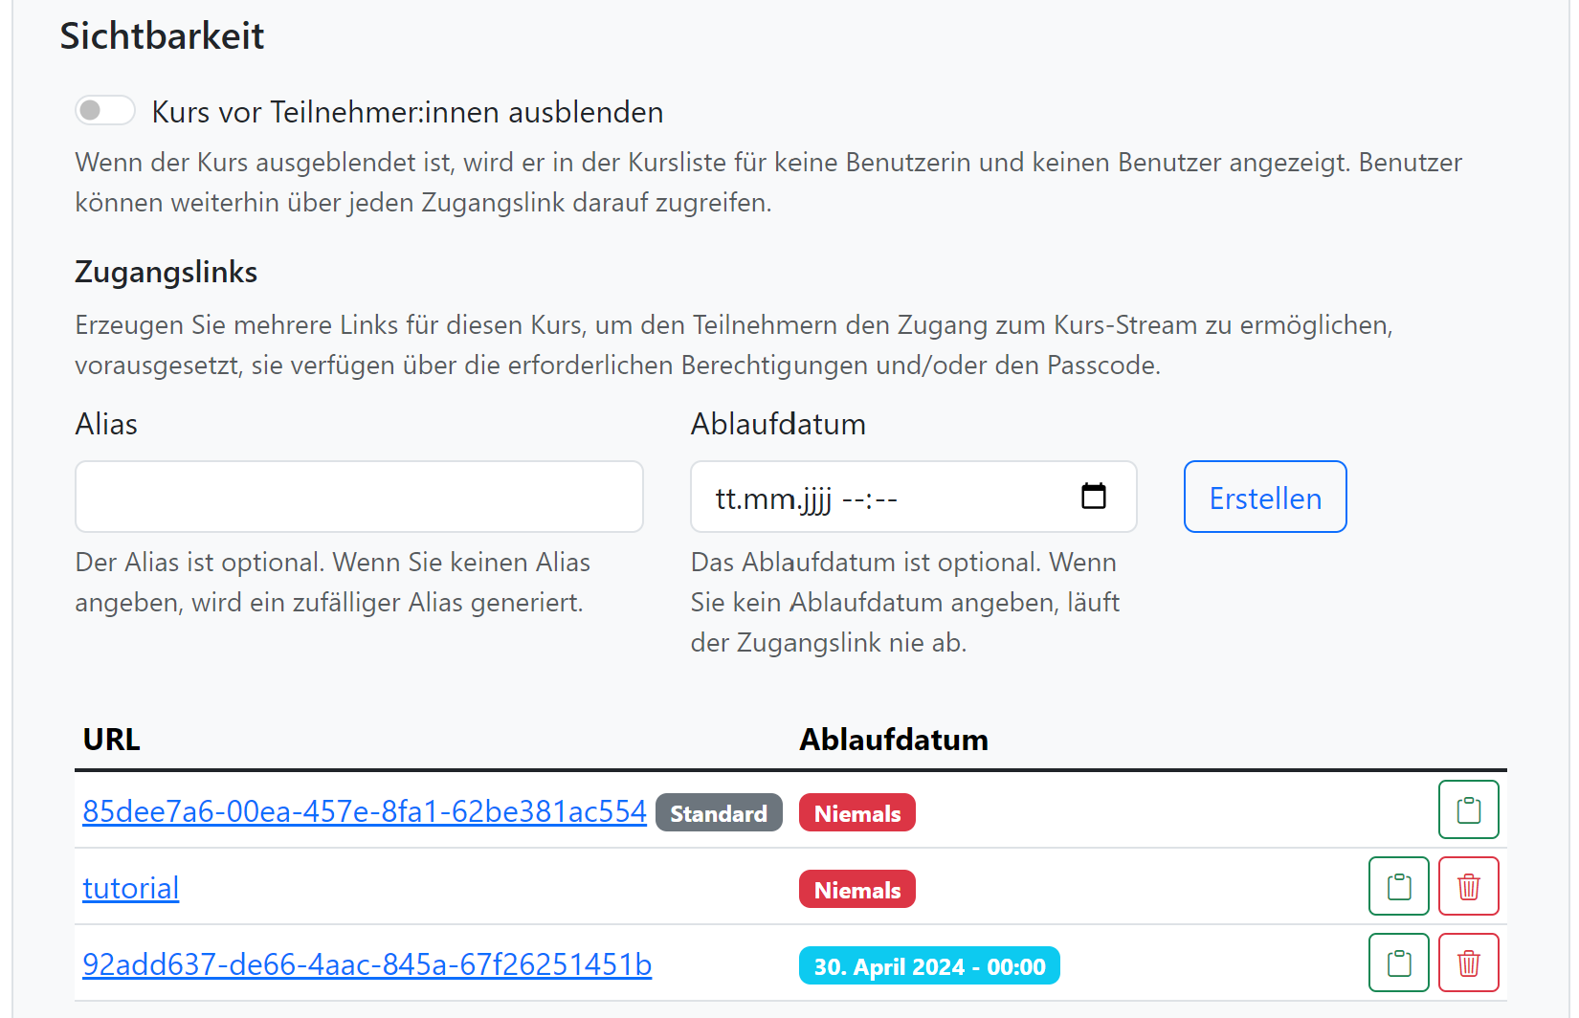Screen dimensions: 1579x1018
Task: Open the 85dee7a6-00ea-457e-8fa1-62be381ac554 link
Action: (365, 811)
